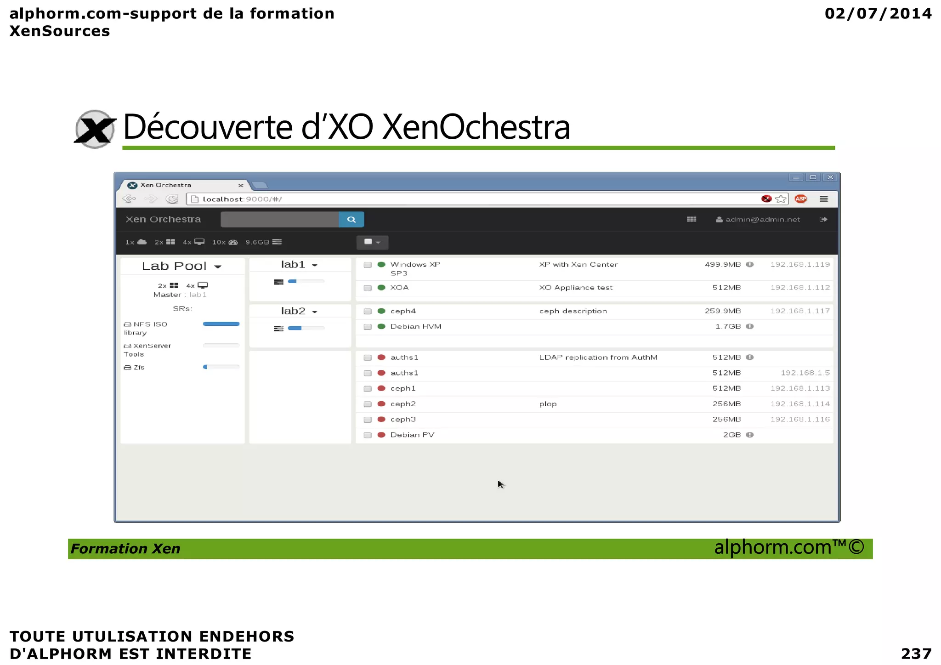Tick the XOA checkbox
Screen dimensions: 941x665
tap(368, 288)
